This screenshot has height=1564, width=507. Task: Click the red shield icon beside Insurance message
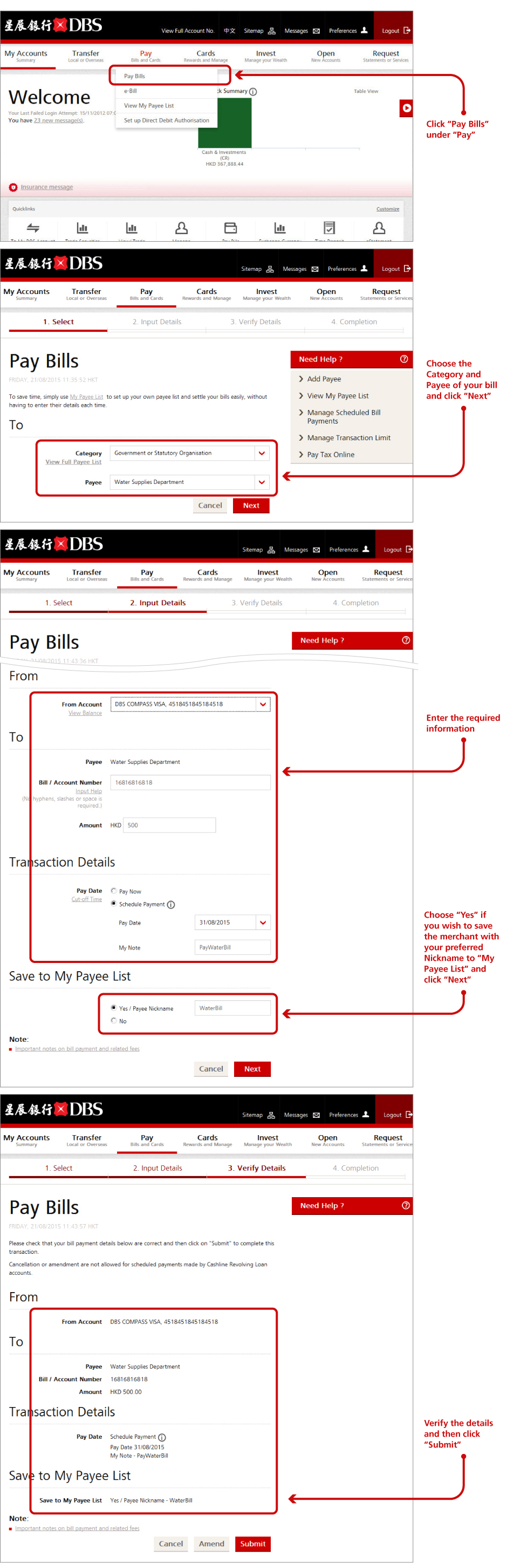point(13,187)
